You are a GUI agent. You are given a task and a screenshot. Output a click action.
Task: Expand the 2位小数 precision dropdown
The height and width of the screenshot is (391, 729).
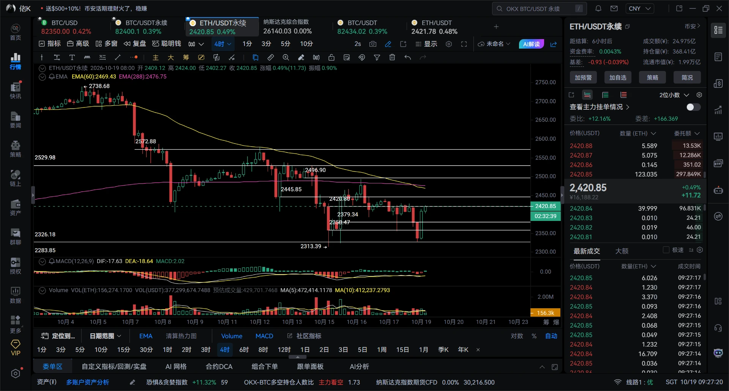pos(674,95)
